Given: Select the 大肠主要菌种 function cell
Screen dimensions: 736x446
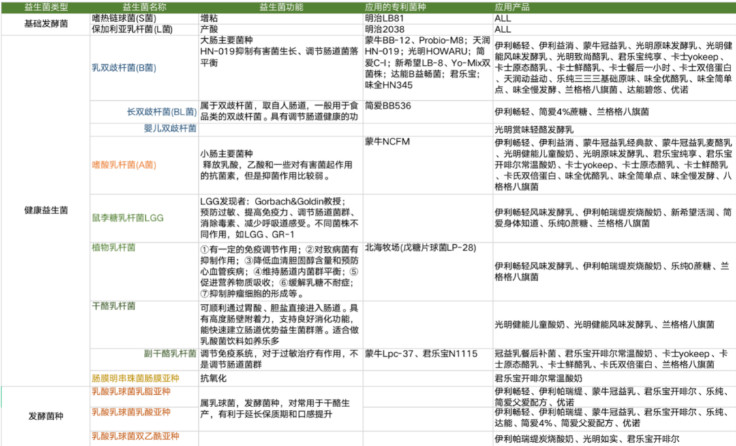Looking at the screenshot, I should pos(281,68).
